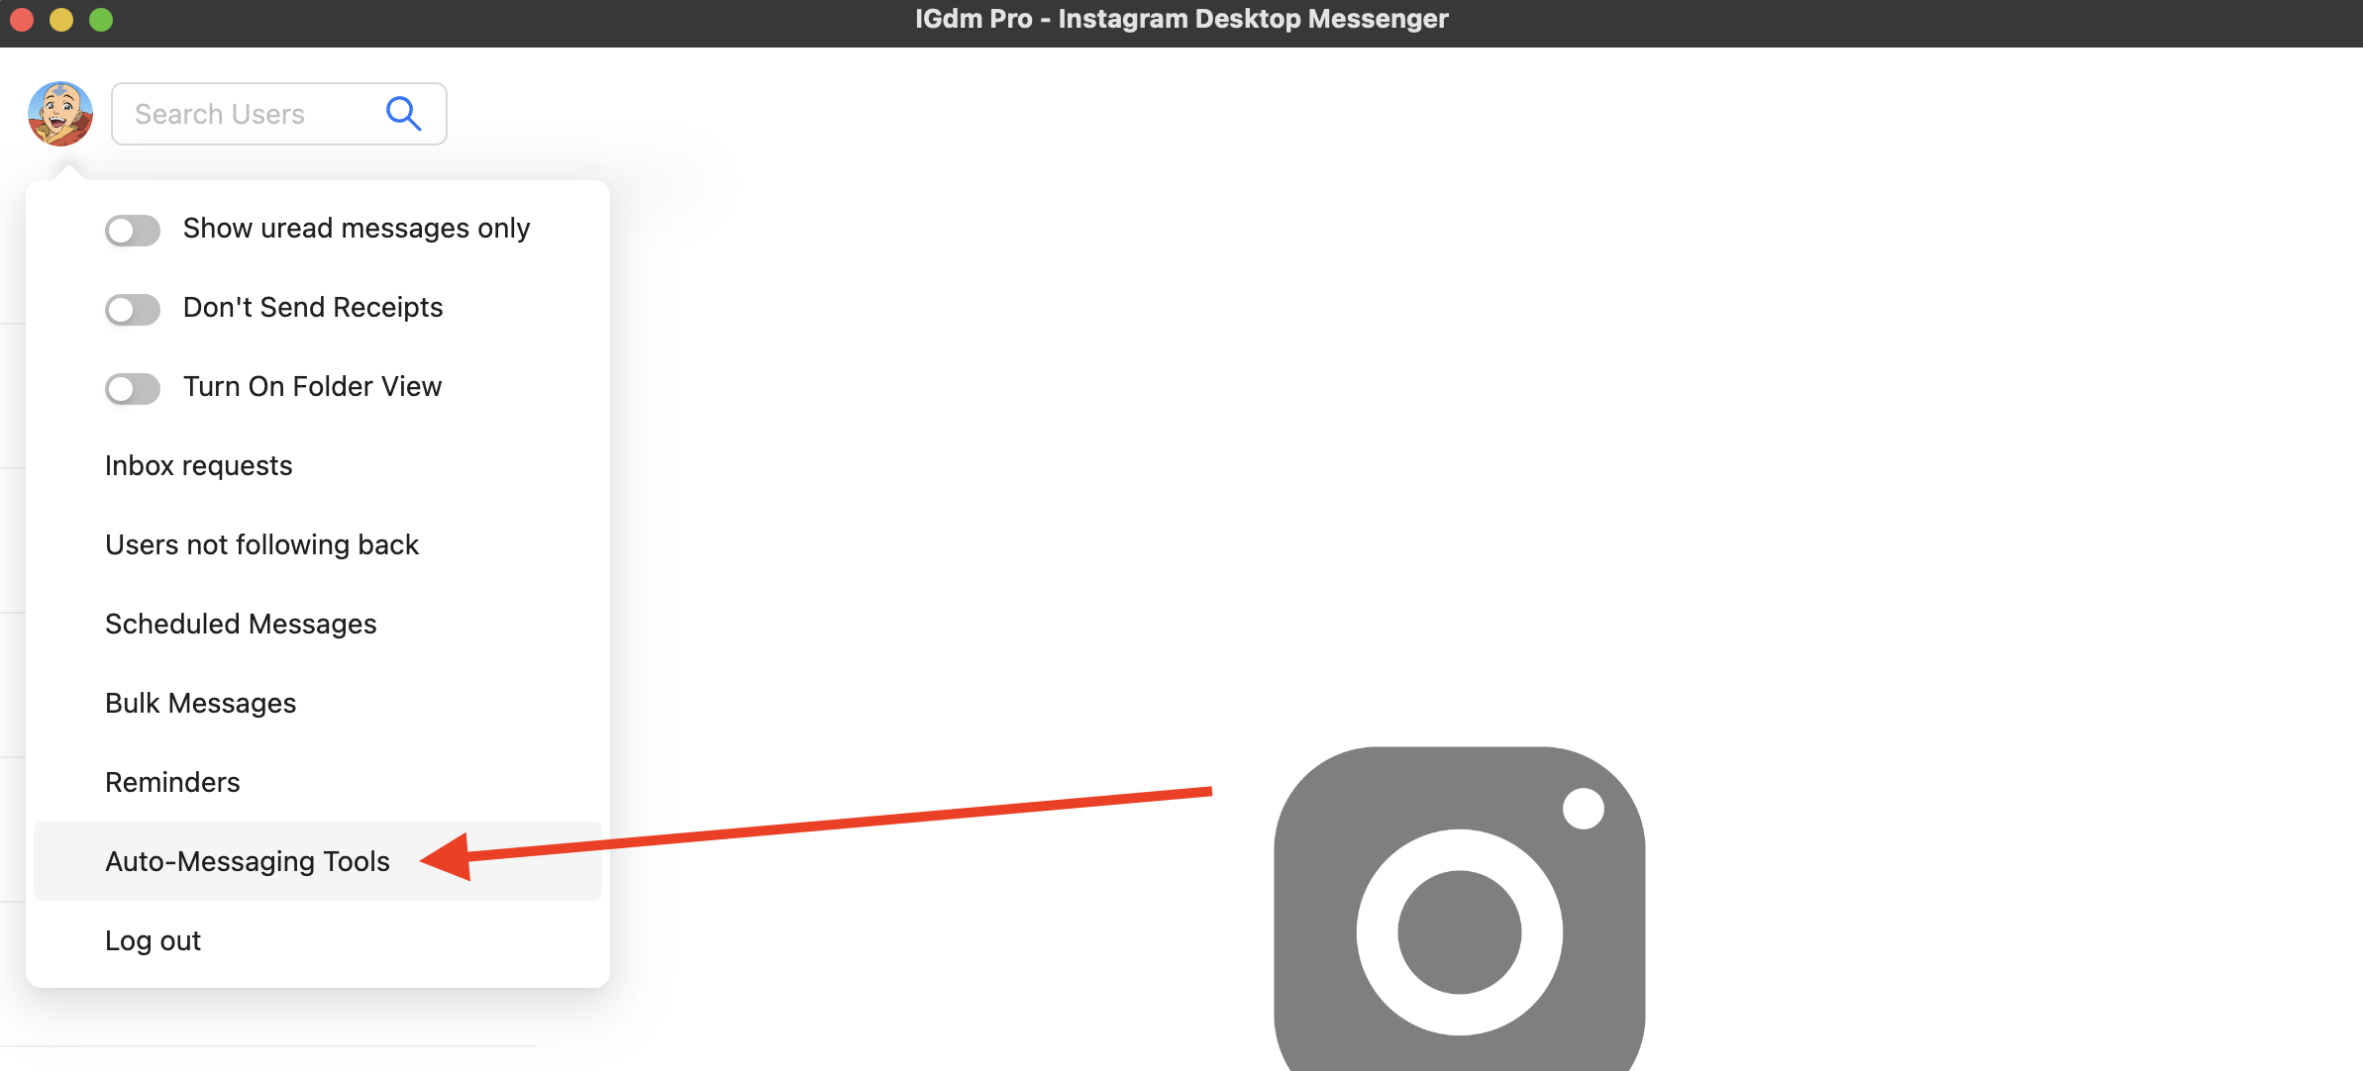Expand the profile avatar dropdown menu

(60, 113)
